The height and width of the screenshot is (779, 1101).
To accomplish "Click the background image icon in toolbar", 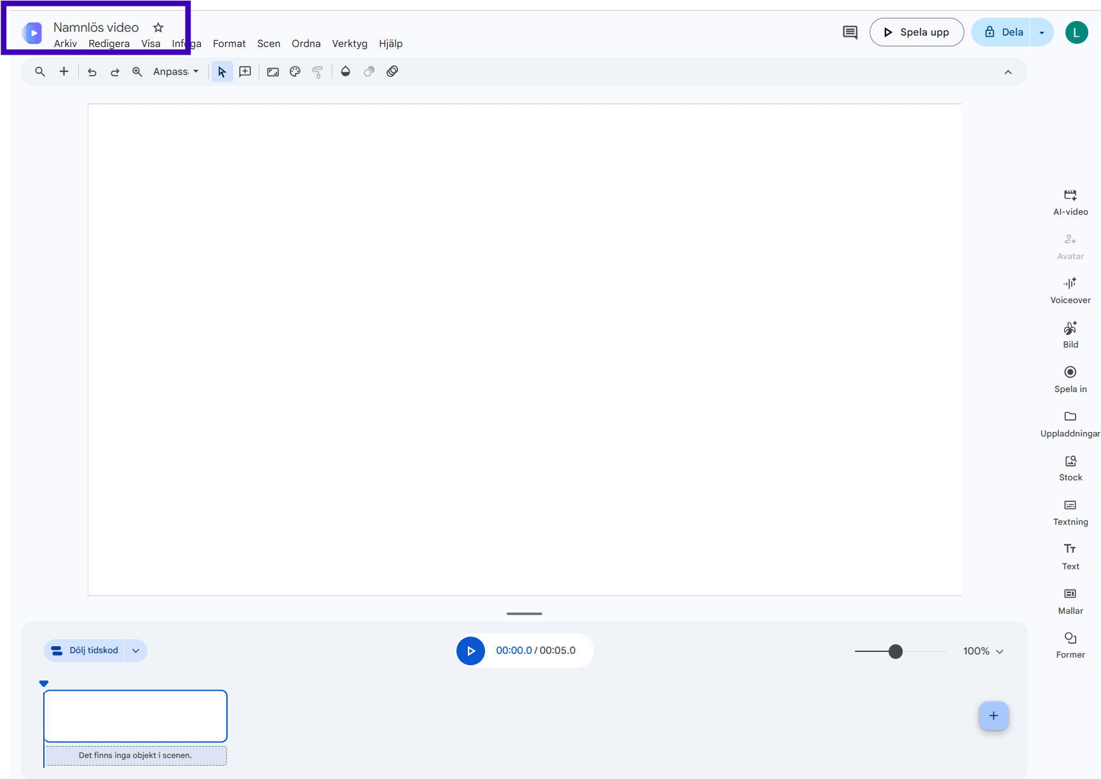I will coord(273,72).
